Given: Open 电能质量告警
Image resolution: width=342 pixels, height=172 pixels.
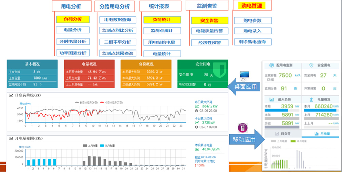Looking at the screenshot, I should pyautogui.click(x=210, y=31).
